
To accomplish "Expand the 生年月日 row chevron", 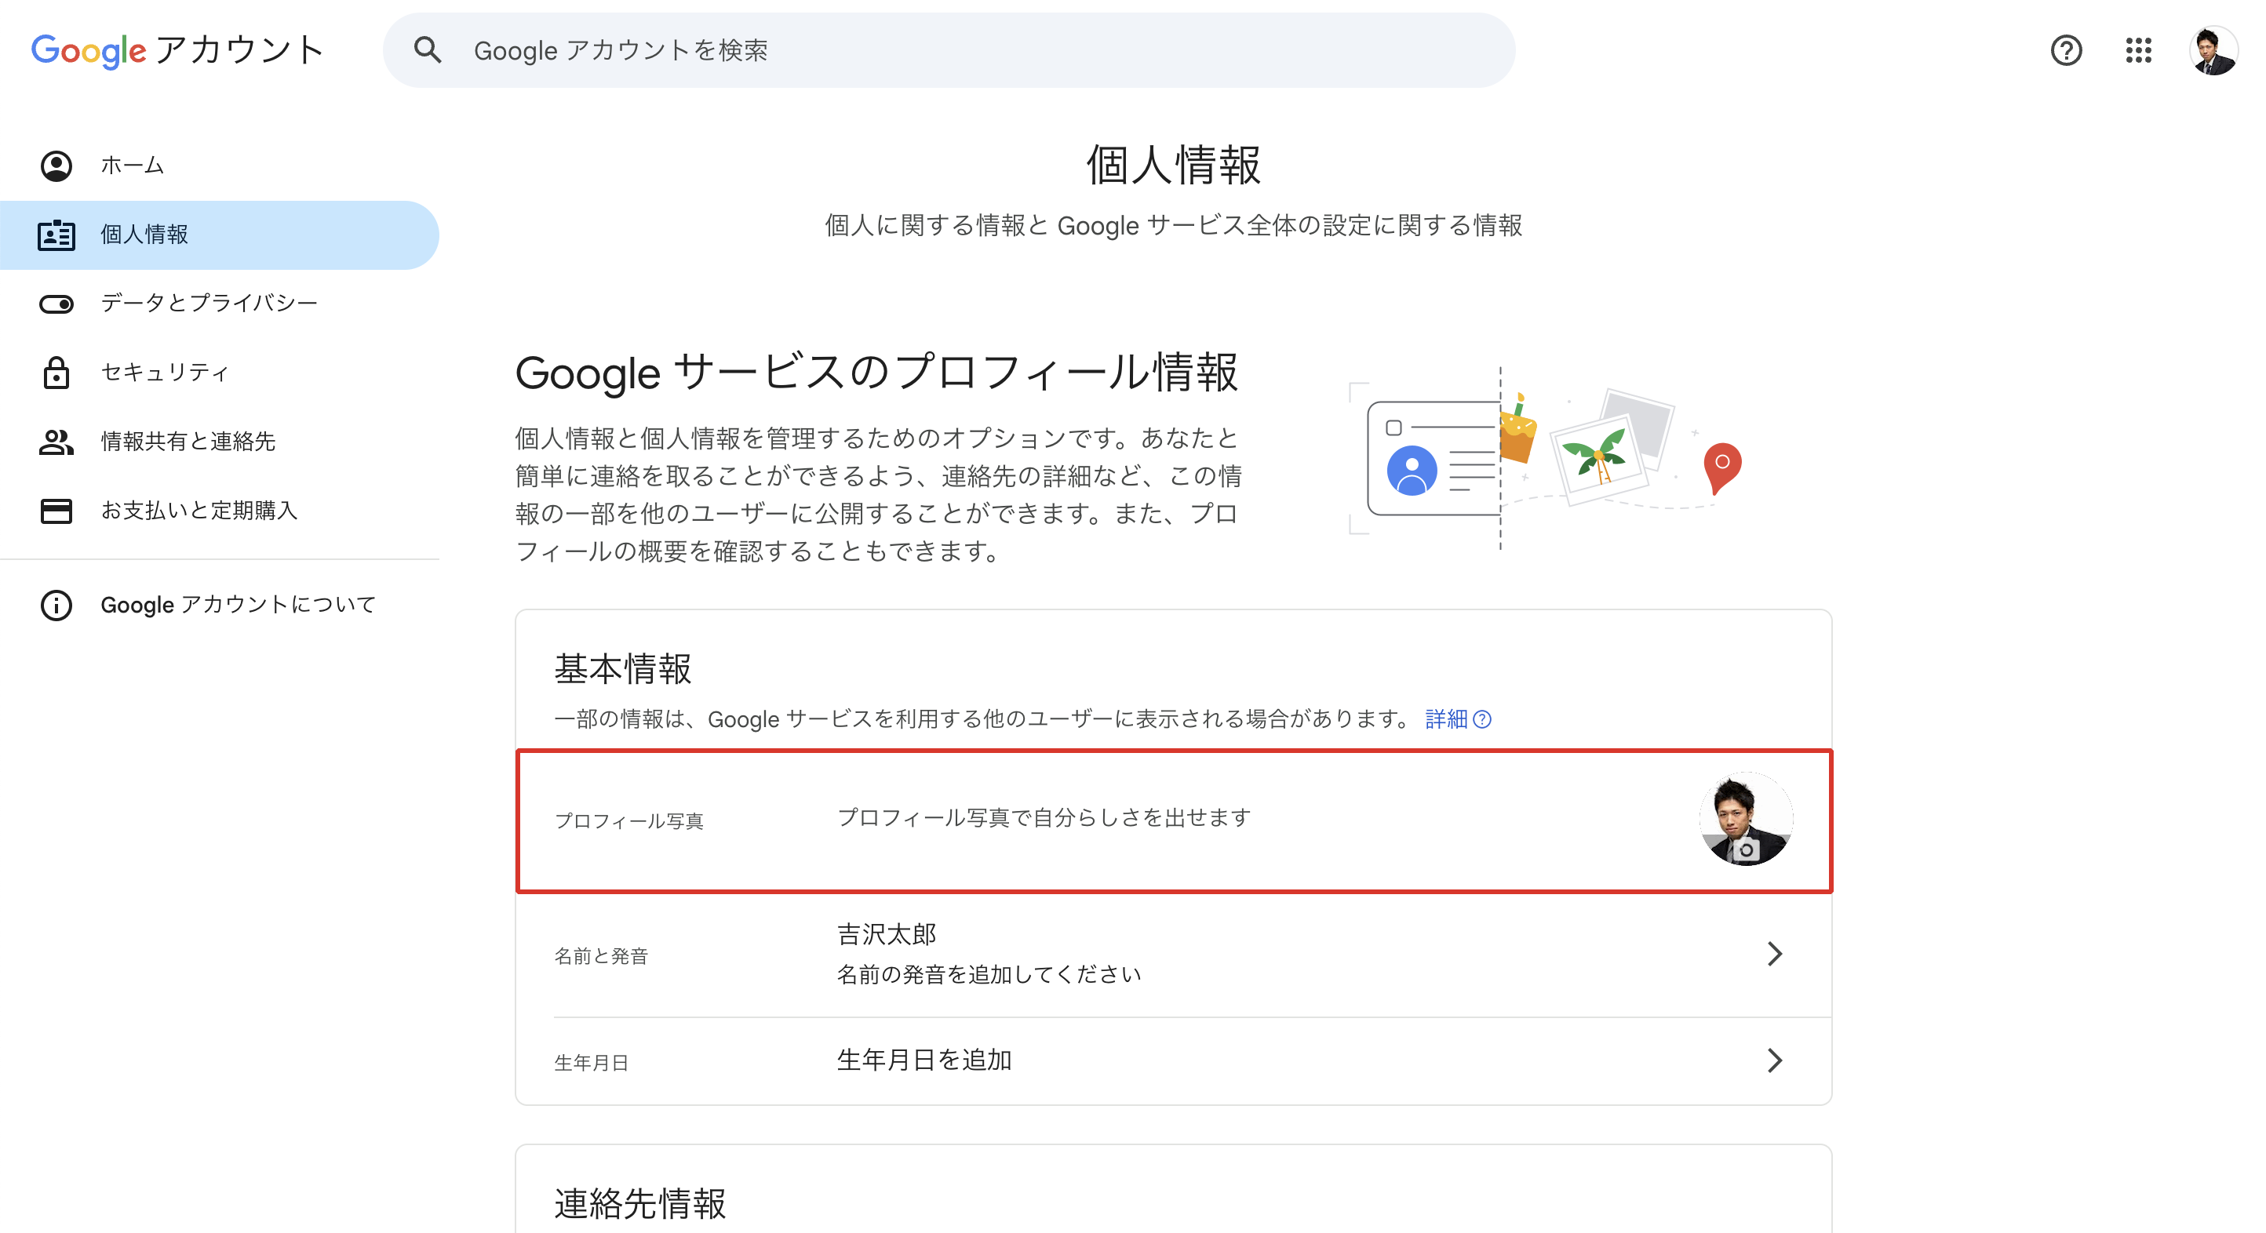I will 1774,1060.
